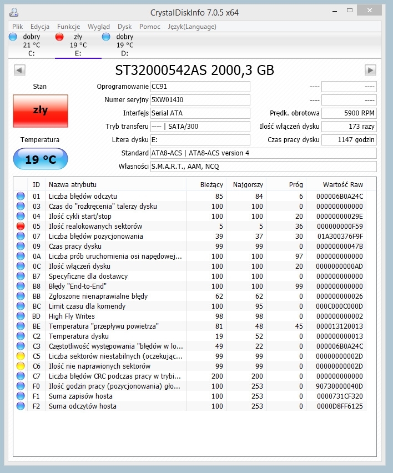Screen dimensions: 393x473
Task: Maximize the CrystalDiskInfo window
Action: tap(350, 11)
